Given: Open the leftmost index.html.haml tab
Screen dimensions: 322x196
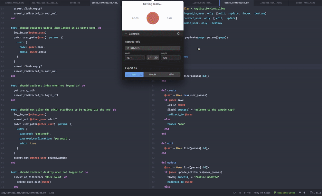Looking at the screenshot, I should 14,3.
